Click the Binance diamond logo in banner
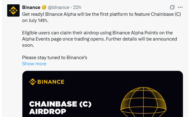The width and height of the screenshot is (191, 117). tap(33, 82)
